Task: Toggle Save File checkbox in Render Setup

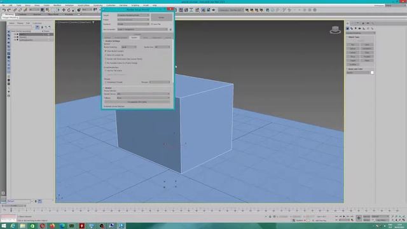Action: click(152, 24)
